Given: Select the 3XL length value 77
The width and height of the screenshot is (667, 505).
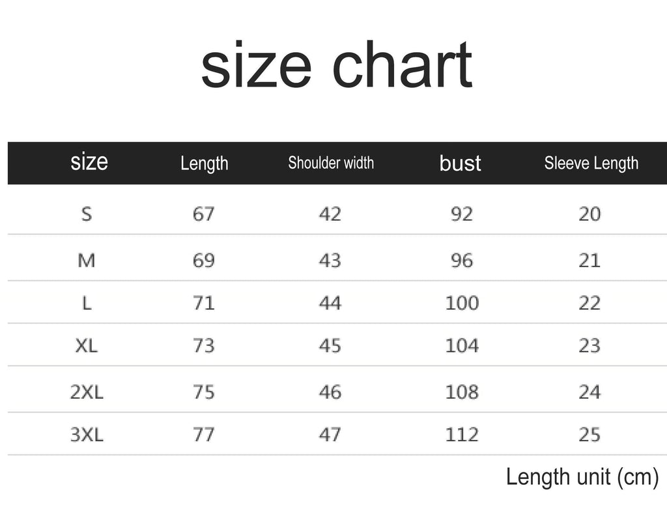Looking at the screenshot, I should tap(203, 434).
